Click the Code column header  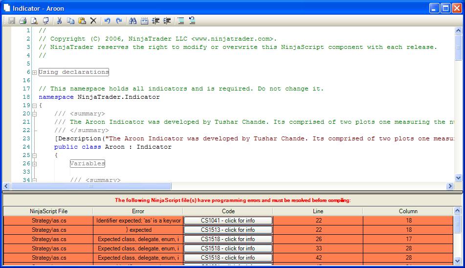click(x=228, y=211)
